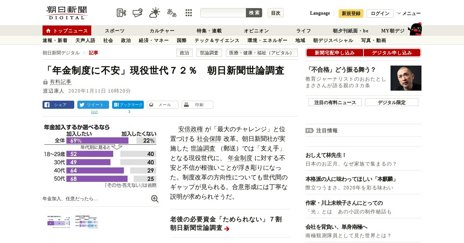Enlarge the pension enrollment bar chart
Screen dimensions: 464x243
[x=100, y=156]
